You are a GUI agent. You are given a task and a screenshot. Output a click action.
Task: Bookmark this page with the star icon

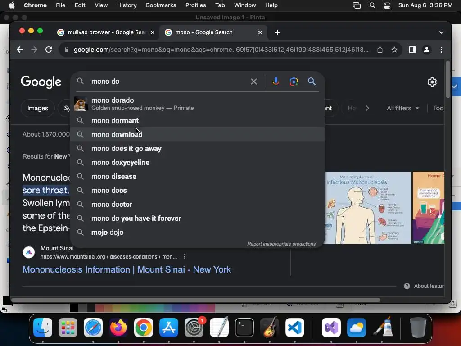[394, 50]
